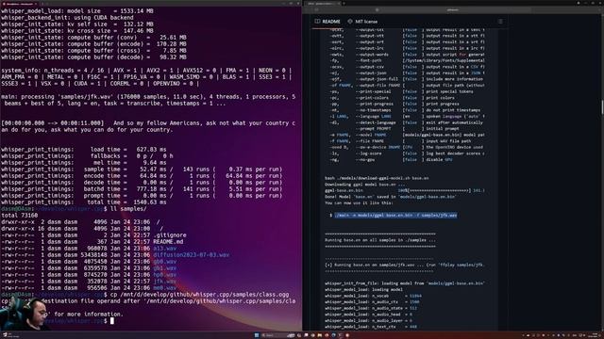Open a new browser tab with plus button
Screen dimensions: 604x339
click(x=344, y=4)
